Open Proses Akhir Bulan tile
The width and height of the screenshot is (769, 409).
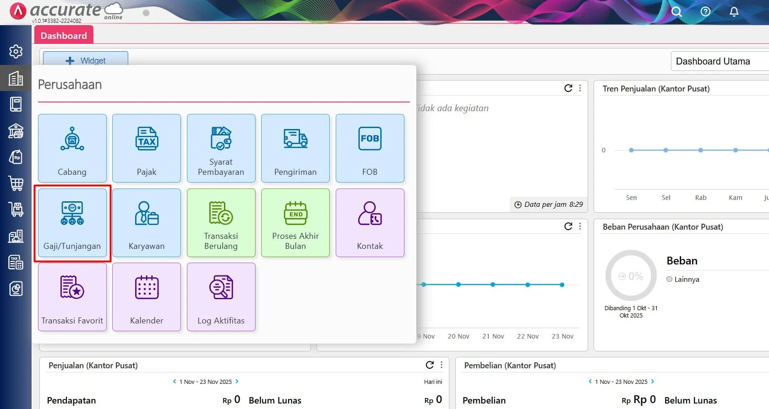(x=295, y=223)
